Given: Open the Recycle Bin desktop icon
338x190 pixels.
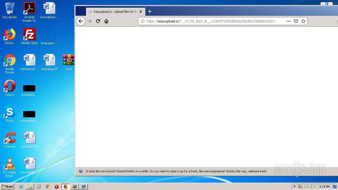Looking at the screenshot, I should pos(10,11).
